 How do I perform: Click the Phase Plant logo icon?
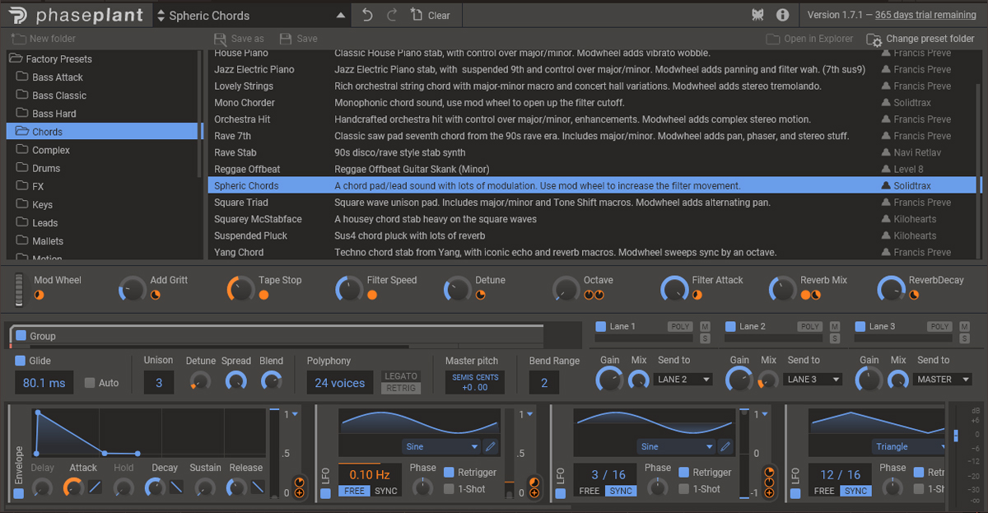click(18, 15)
